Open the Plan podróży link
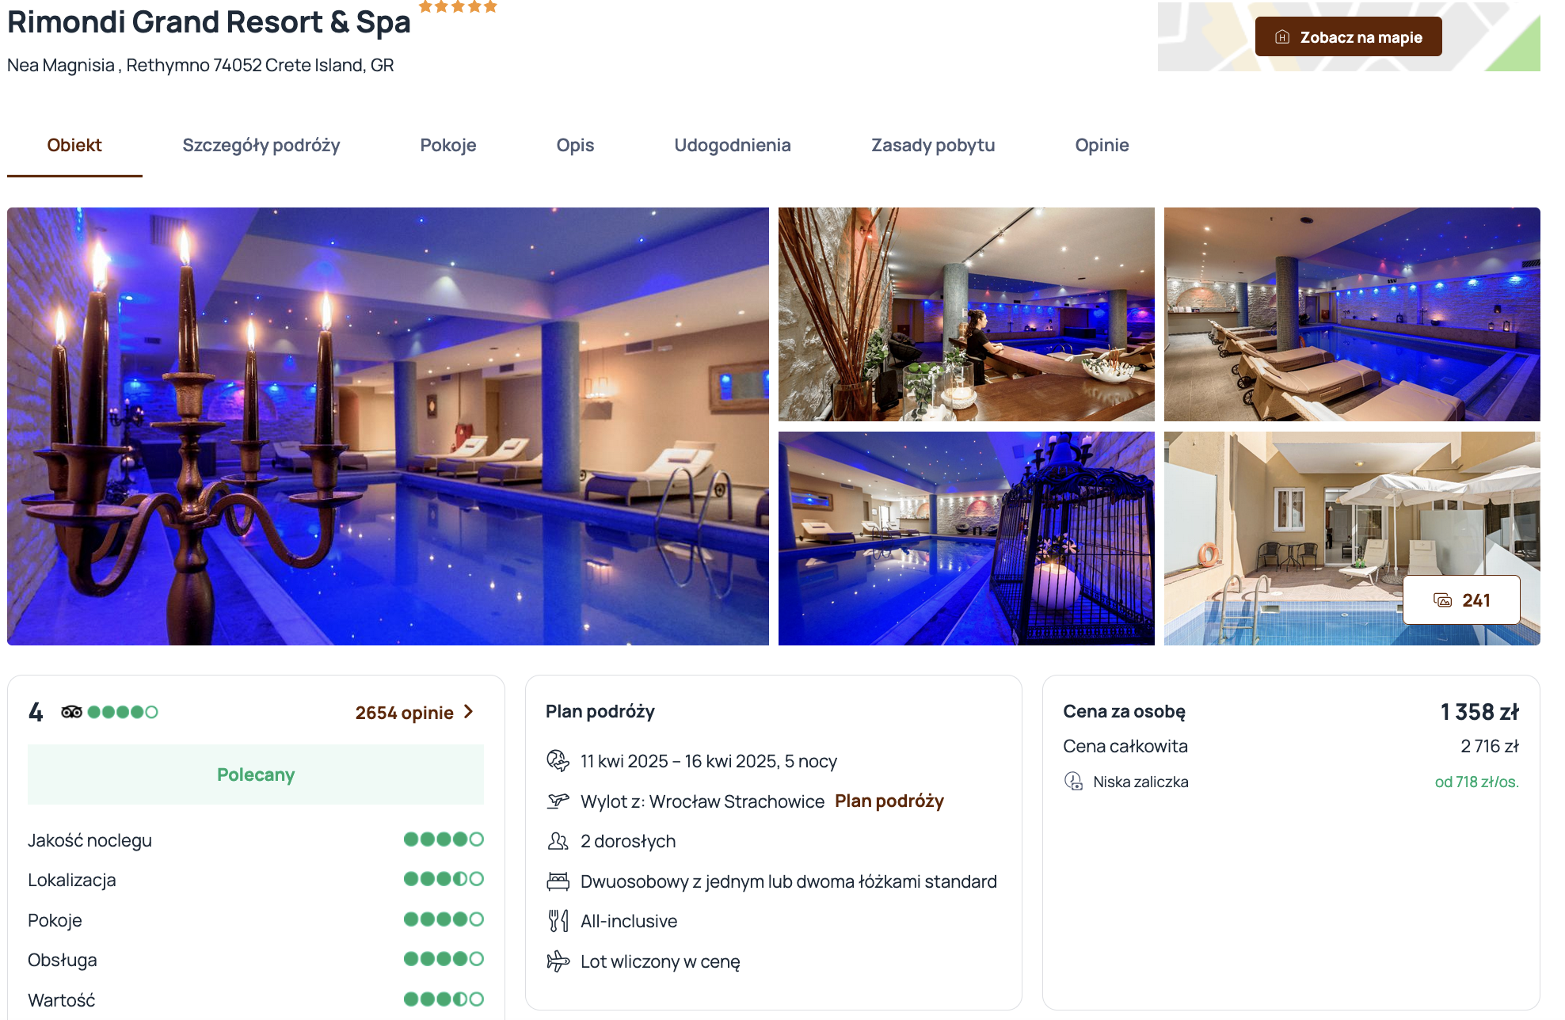 click(889, 801)
